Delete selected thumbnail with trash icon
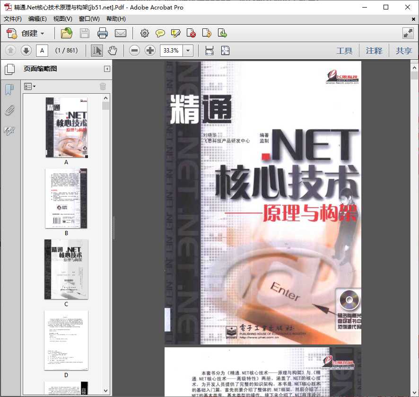Viewport: 419px width, 397px height. click(x=103, y=86)
